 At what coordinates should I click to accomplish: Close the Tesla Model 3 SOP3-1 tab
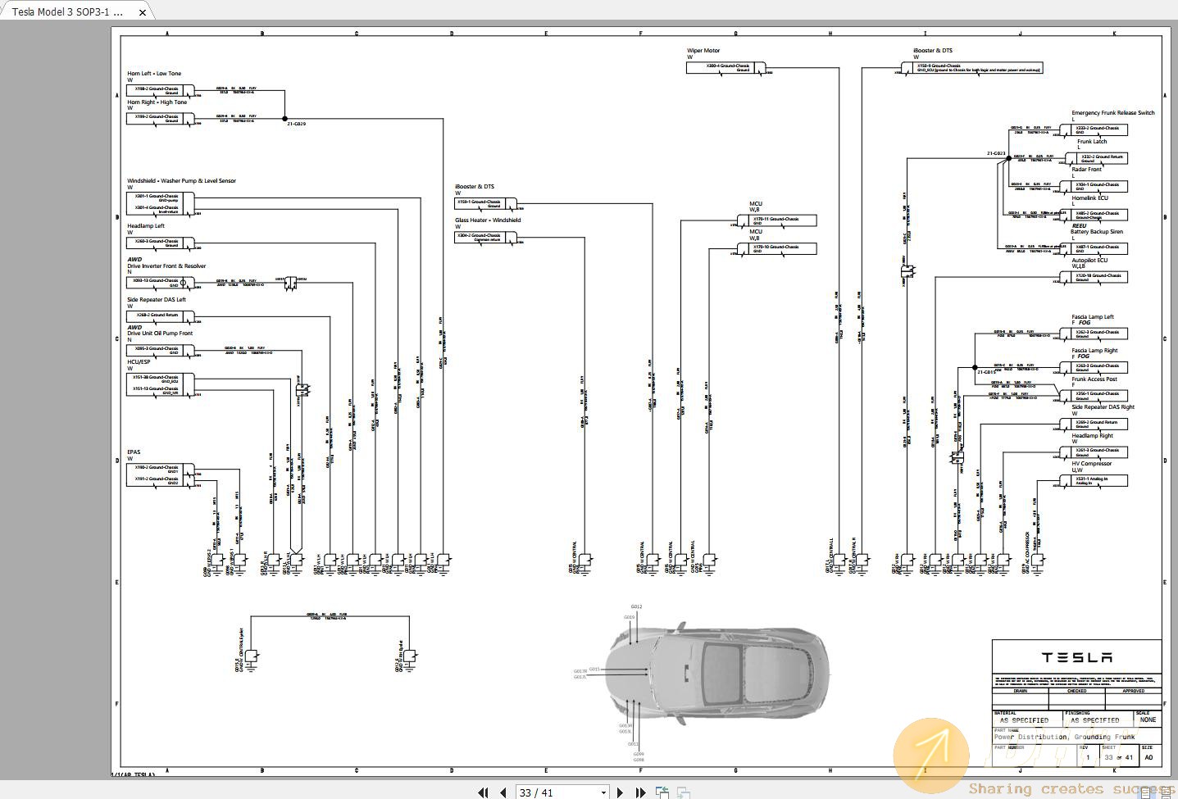tap(143, 12)
